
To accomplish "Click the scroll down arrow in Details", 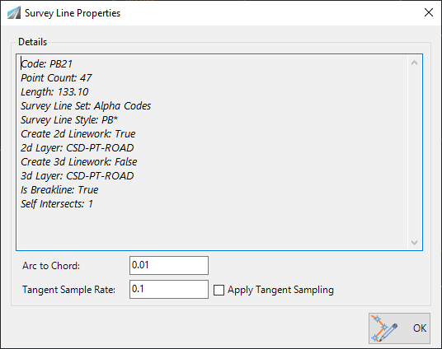I will tap(414, 242).
